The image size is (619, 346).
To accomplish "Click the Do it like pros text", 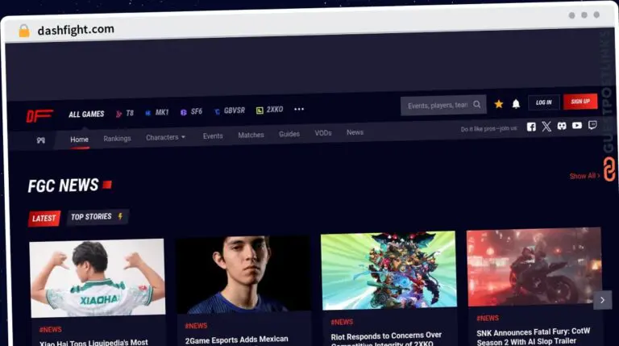I will [x=489, y=129].
